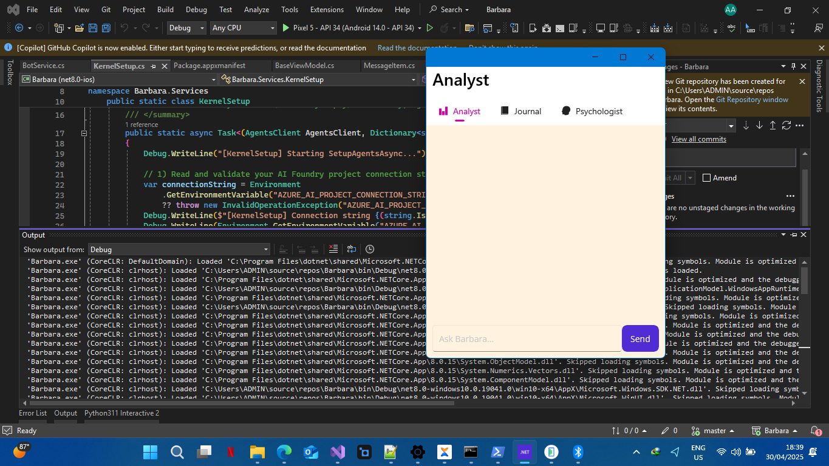
Task: Open the Toolbox side tab
Action: point(9,72)
